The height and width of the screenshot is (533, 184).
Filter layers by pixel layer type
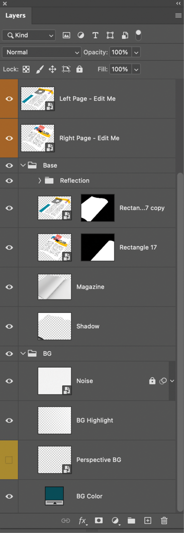[67, 36]
